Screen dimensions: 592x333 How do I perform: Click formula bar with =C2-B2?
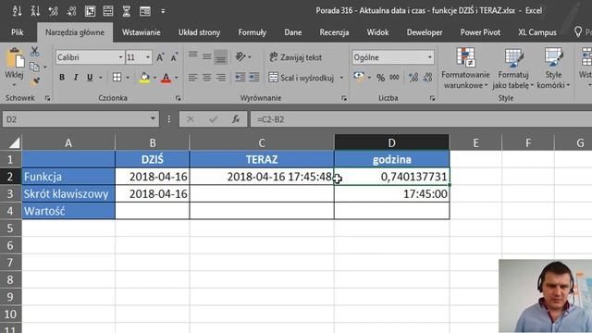421,119
